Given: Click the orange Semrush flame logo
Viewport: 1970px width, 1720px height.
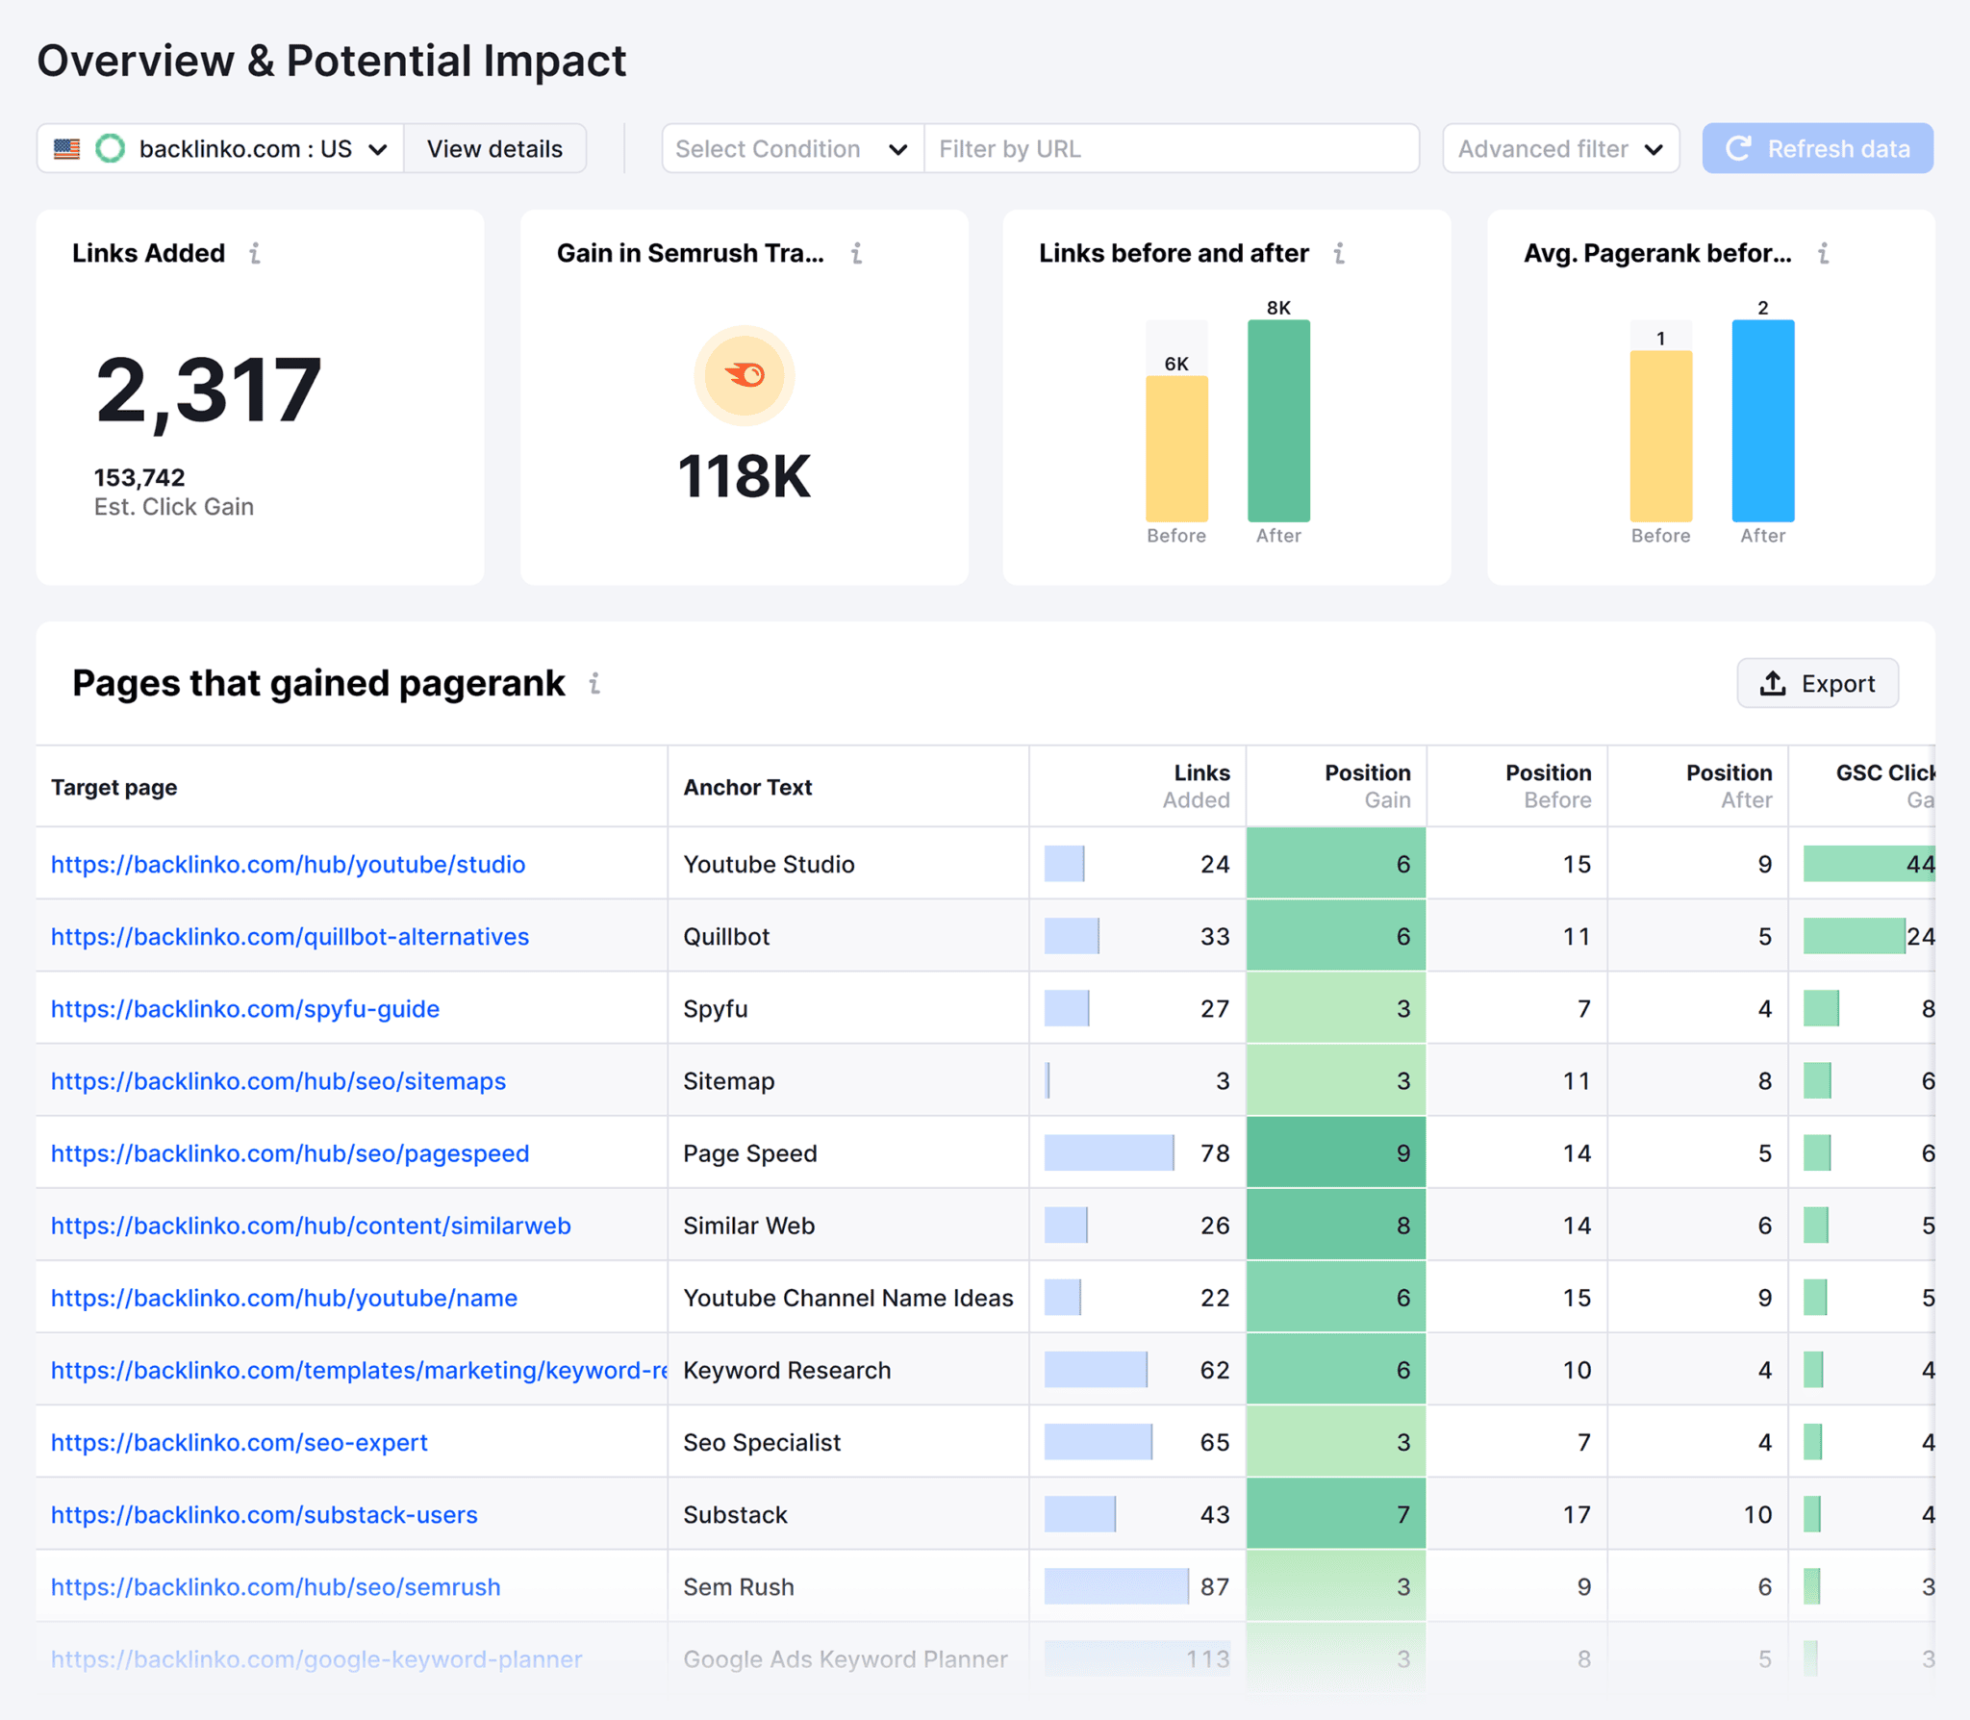Looking at the screenshot, I should pyautogui.click(x=745, y=375).
